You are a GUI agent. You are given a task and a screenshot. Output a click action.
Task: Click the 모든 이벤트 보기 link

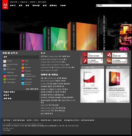click(47, 114)
